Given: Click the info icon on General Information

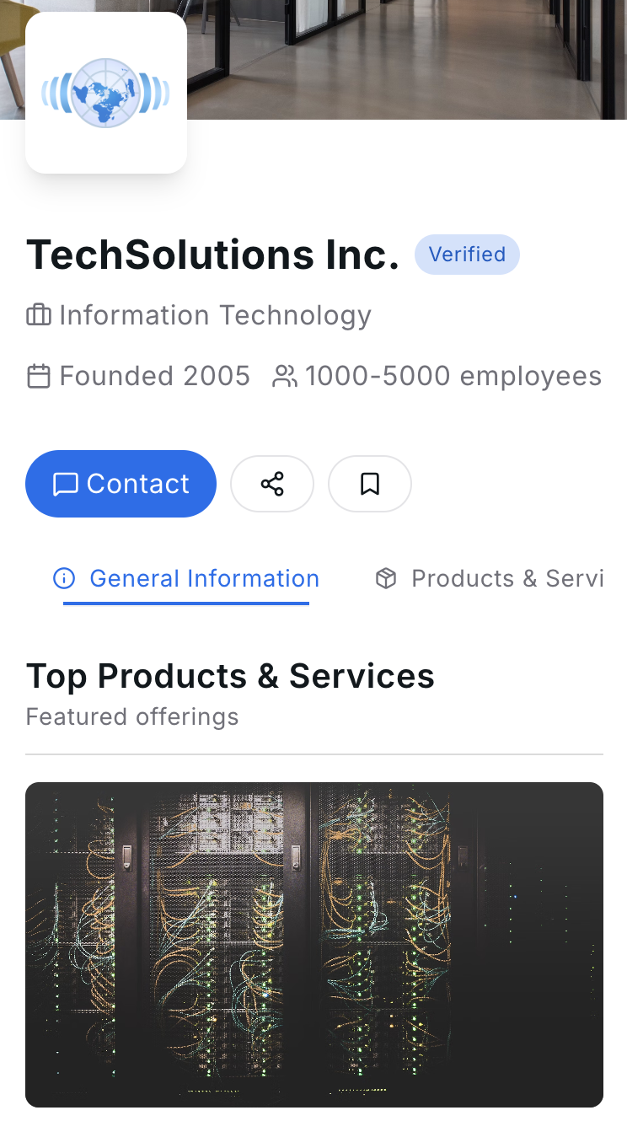Looking at the screenshot, I should (64, 578).
